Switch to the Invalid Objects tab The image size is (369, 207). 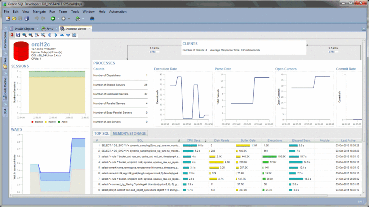[25, 29]
